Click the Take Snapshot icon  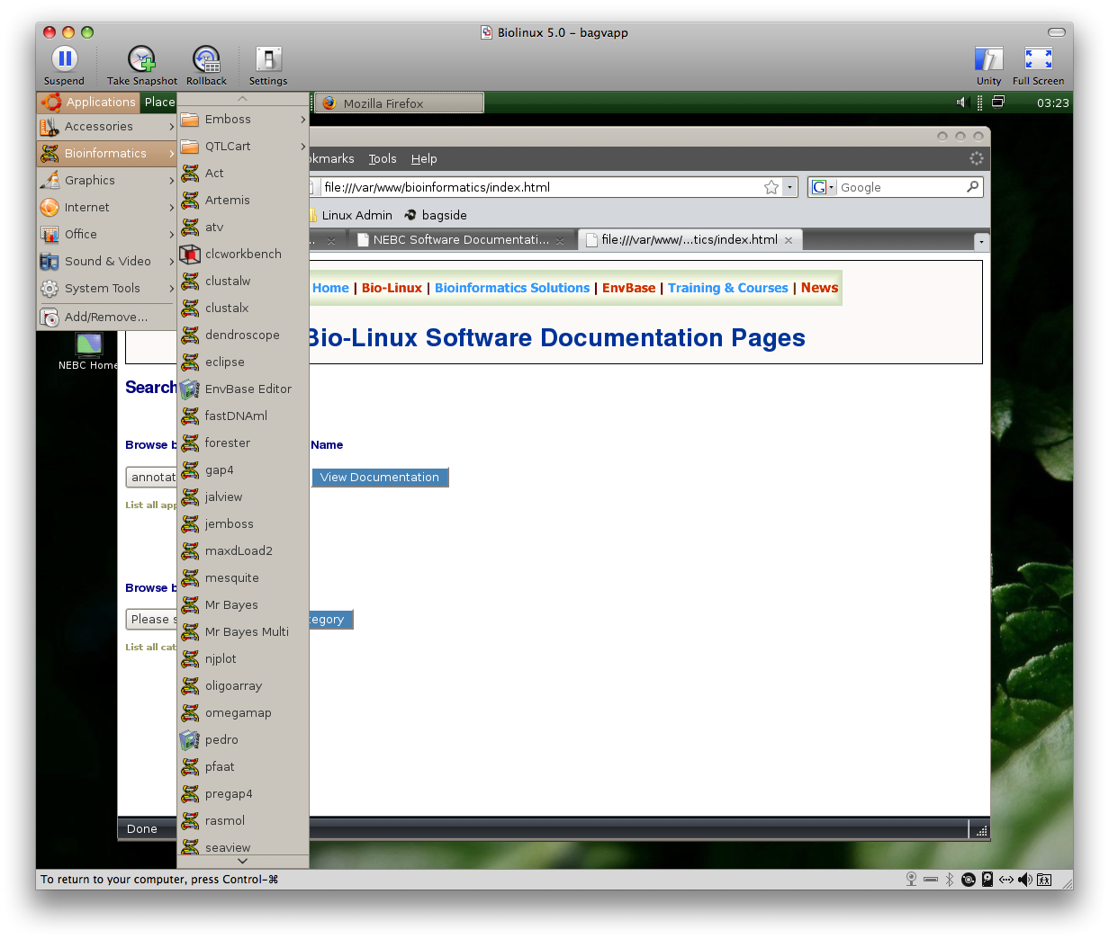141,59
